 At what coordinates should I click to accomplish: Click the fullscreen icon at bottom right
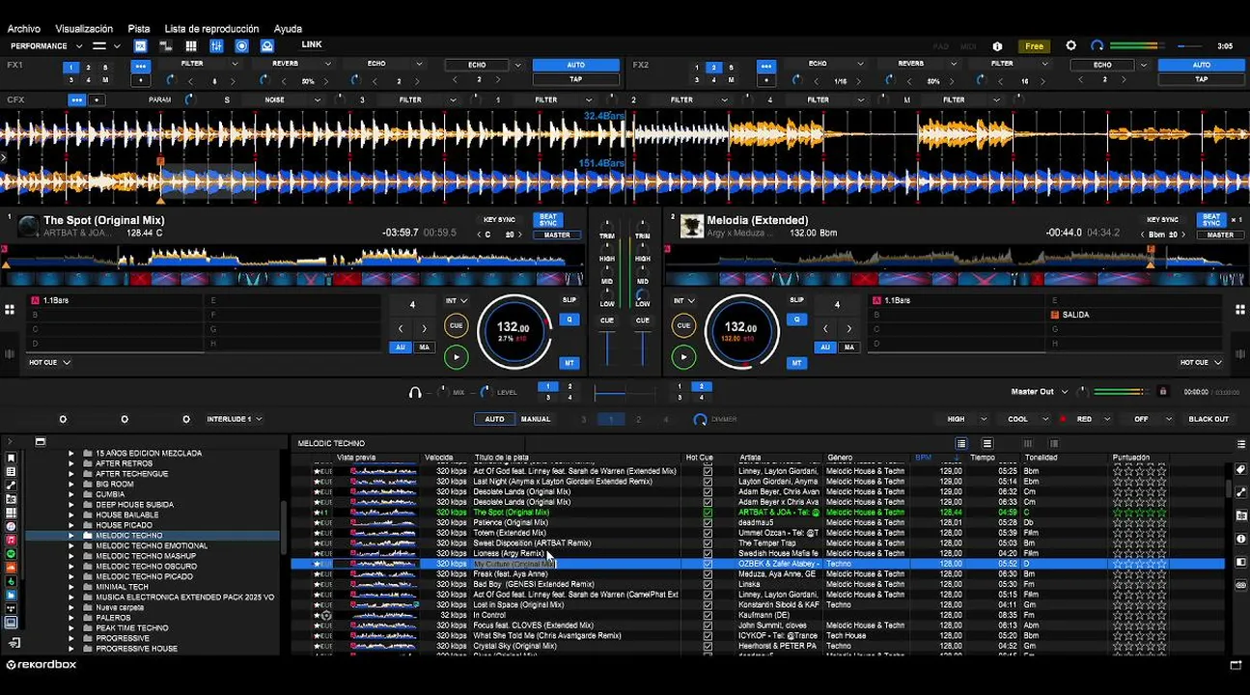(x=1236, y=665)
